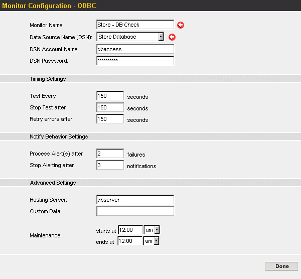Click the Stop Test after seconds field
The image size is (301, 279).
pos(110,107)
